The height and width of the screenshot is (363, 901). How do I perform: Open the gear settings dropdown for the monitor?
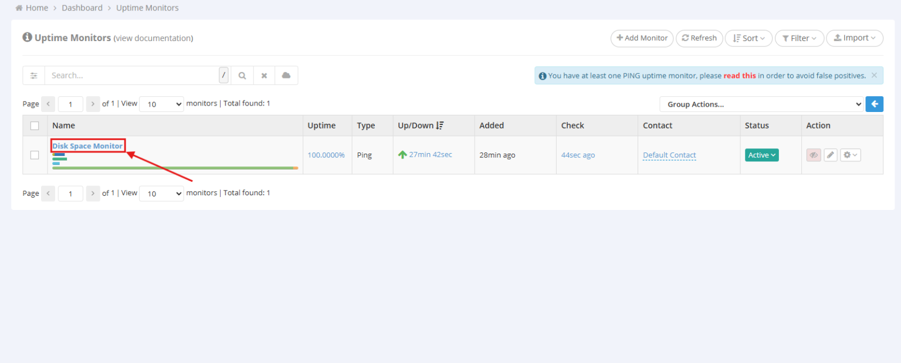(x=850, y=155)
